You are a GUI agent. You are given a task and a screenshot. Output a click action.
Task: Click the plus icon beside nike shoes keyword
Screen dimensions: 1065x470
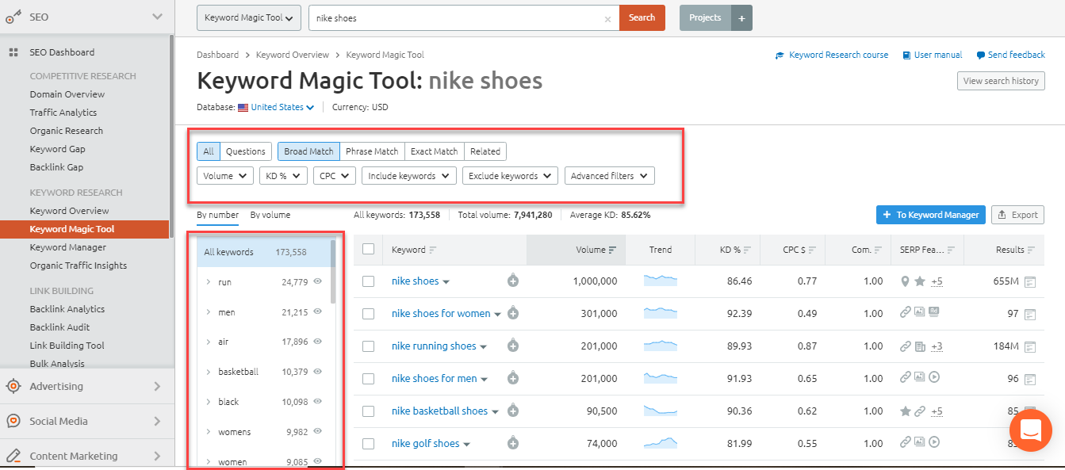513,281
